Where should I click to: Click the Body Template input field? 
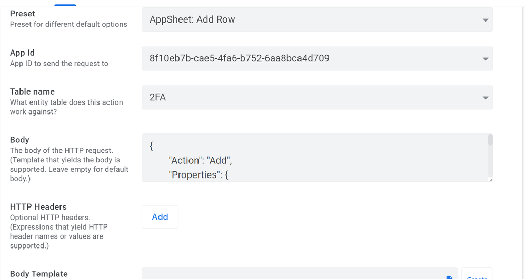click(x=300, y=274)
